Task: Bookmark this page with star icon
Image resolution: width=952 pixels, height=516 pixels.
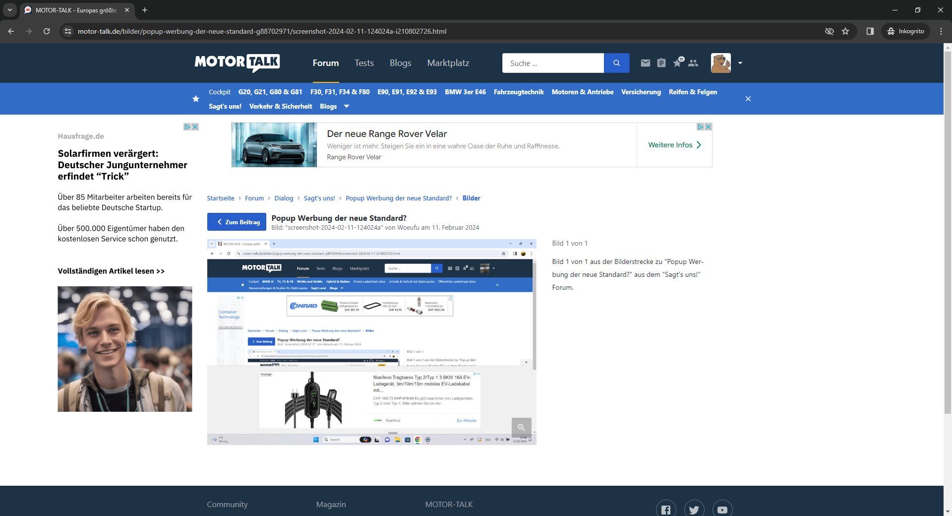Action: pyautogui.click(x=845, y=31)
